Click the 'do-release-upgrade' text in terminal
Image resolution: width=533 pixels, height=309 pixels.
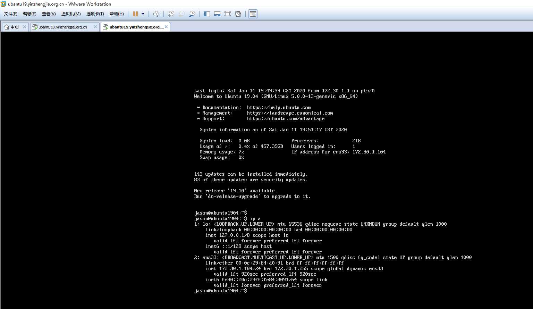(x=233, y=197)
